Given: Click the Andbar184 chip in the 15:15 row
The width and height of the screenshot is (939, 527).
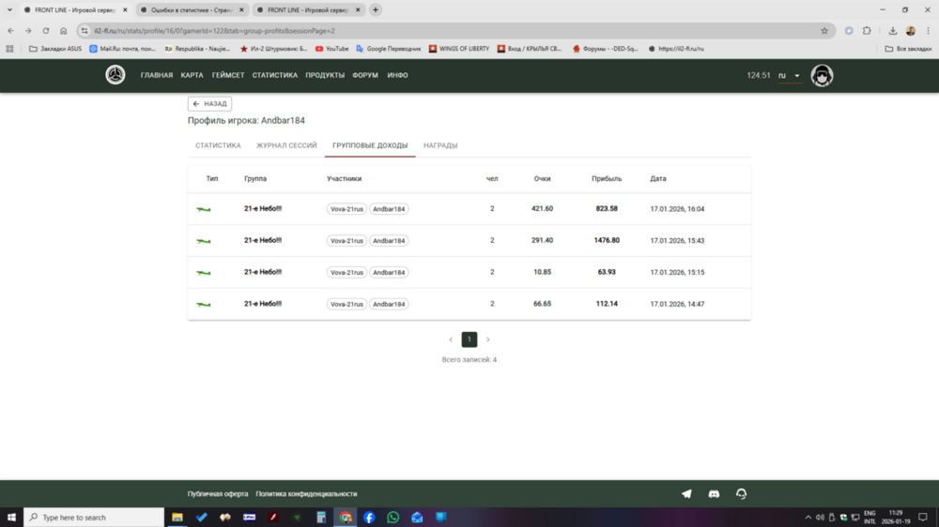Looking at the screenshot, I should (x=389, y=272).
